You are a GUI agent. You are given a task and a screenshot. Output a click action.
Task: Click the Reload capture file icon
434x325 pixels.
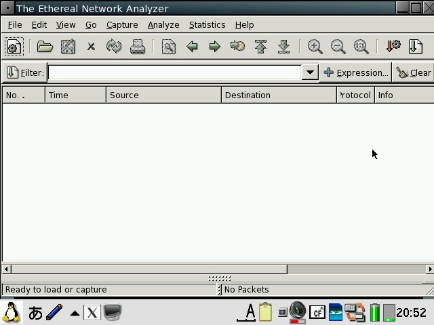[x=114, y=47]
